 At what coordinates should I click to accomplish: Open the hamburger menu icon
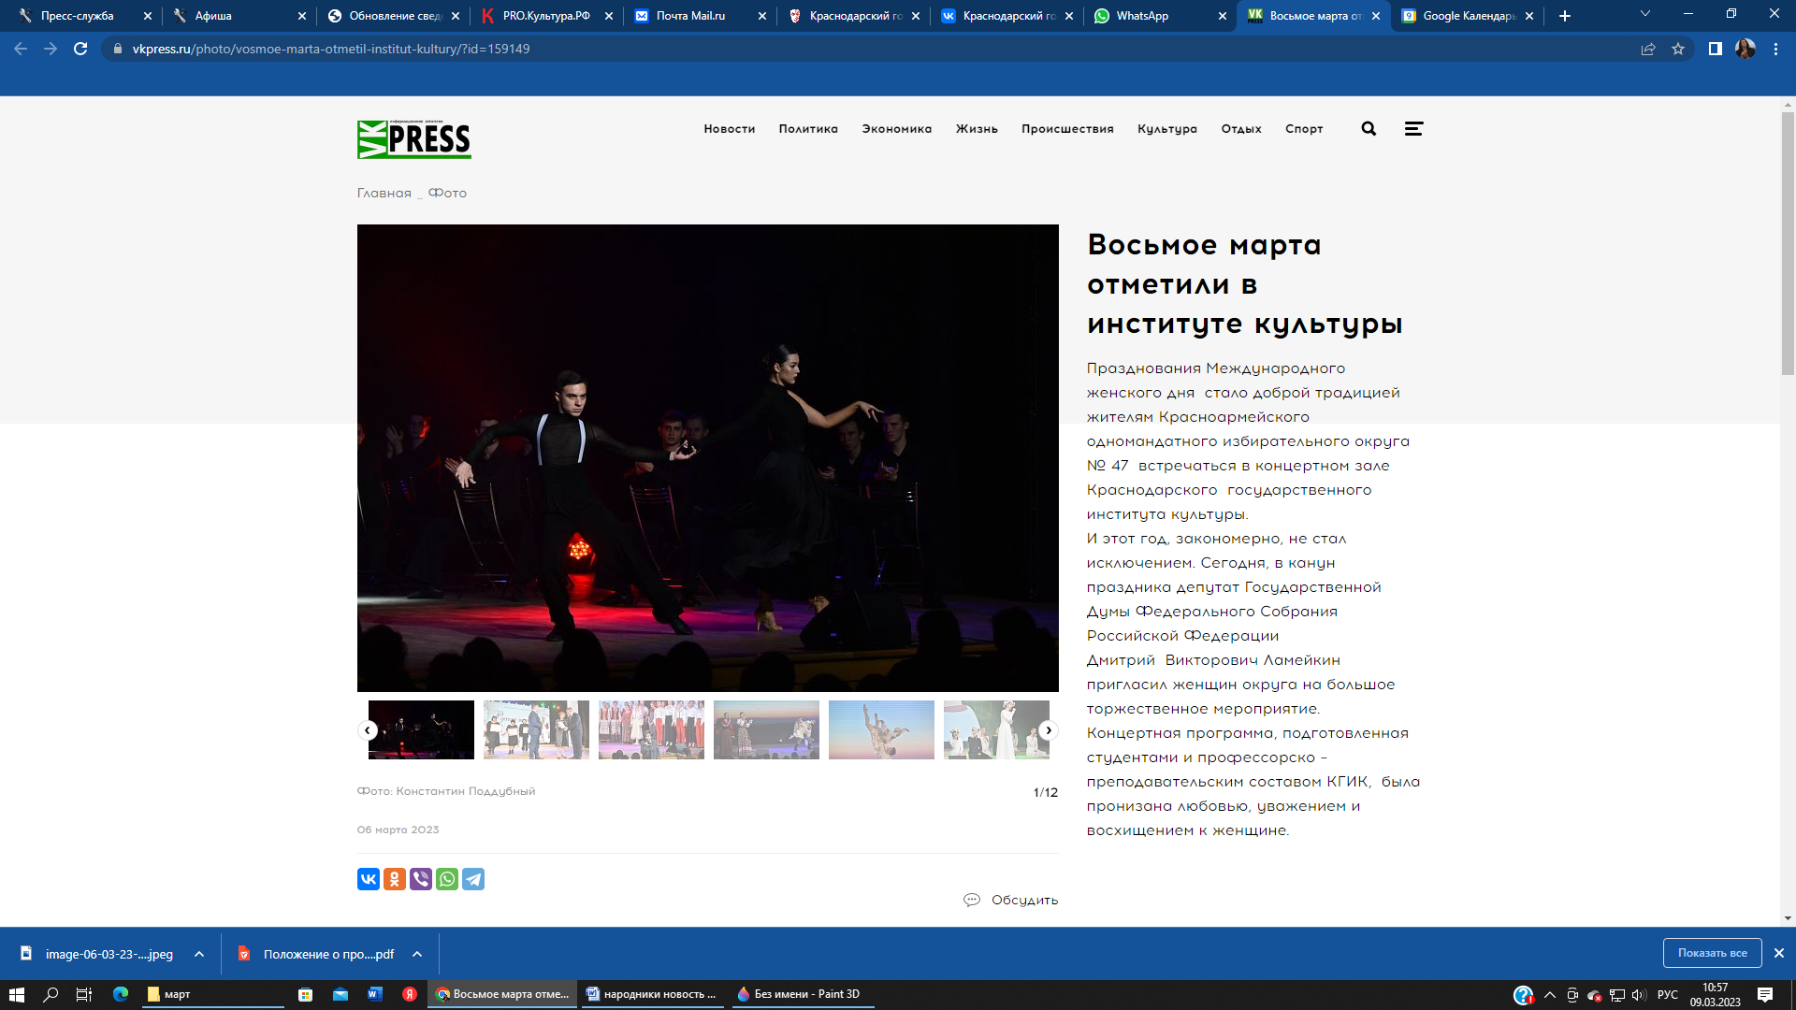click(1413, 129)
